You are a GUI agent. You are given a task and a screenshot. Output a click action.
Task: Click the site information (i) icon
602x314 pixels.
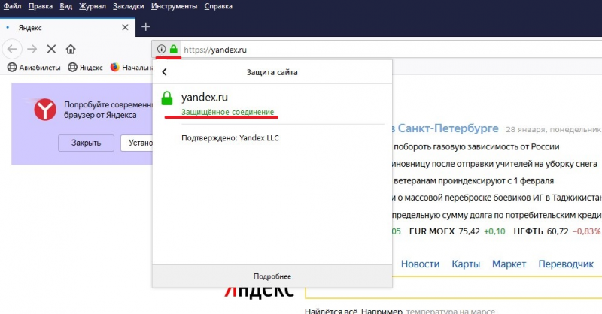pyautogui.click(x=161, y=49)
